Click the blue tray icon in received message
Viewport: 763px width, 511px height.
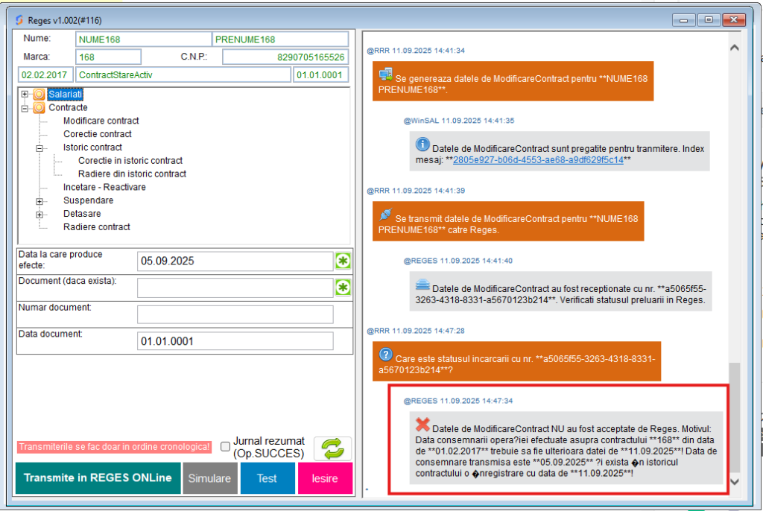422,285
